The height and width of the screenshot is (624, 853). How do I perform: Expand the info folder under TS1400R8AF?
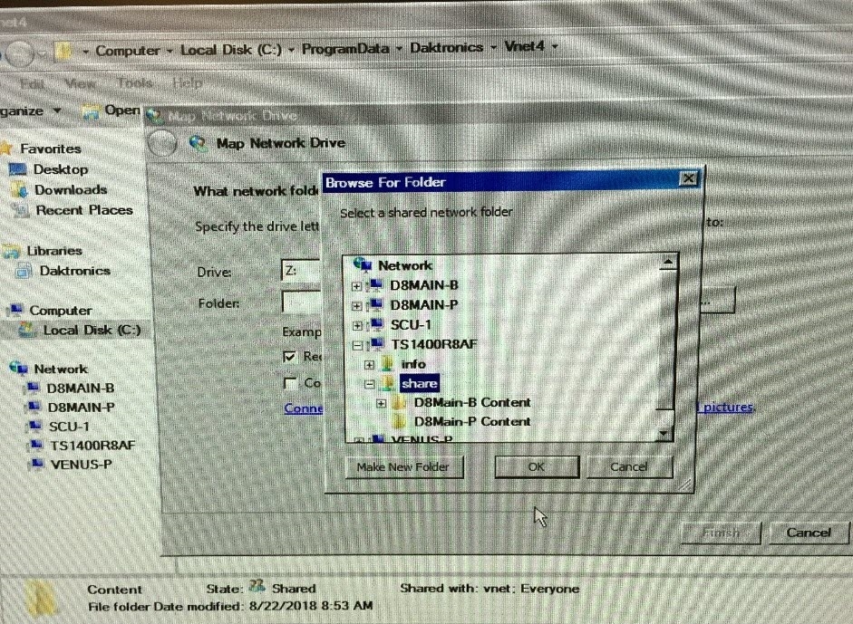point(369,365)
